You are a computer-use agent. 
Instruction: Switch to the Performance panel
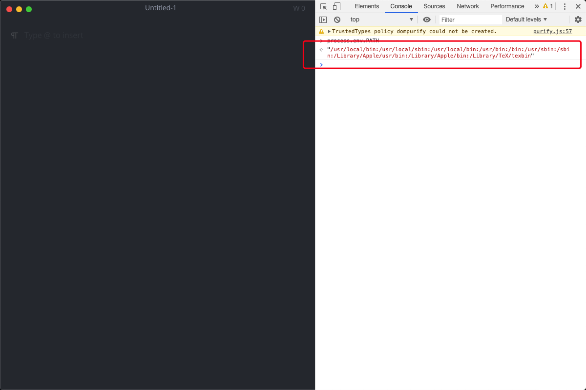507,6
